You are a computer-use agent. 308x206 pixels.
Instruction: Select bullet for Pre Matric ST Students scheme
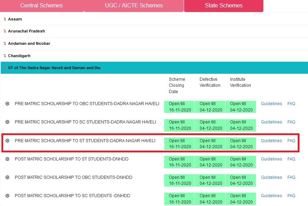click(x=7, y=141)
